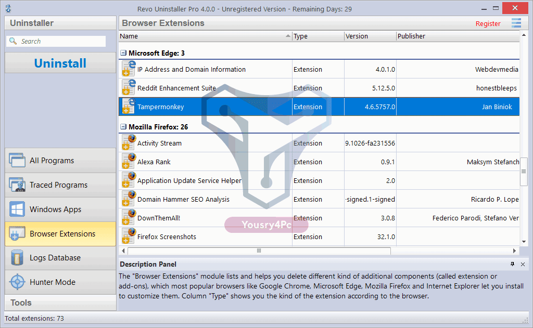Click the horizontal scrollbar thumb
The width and height of the screenshot is (533, 328).
point(259,251)
